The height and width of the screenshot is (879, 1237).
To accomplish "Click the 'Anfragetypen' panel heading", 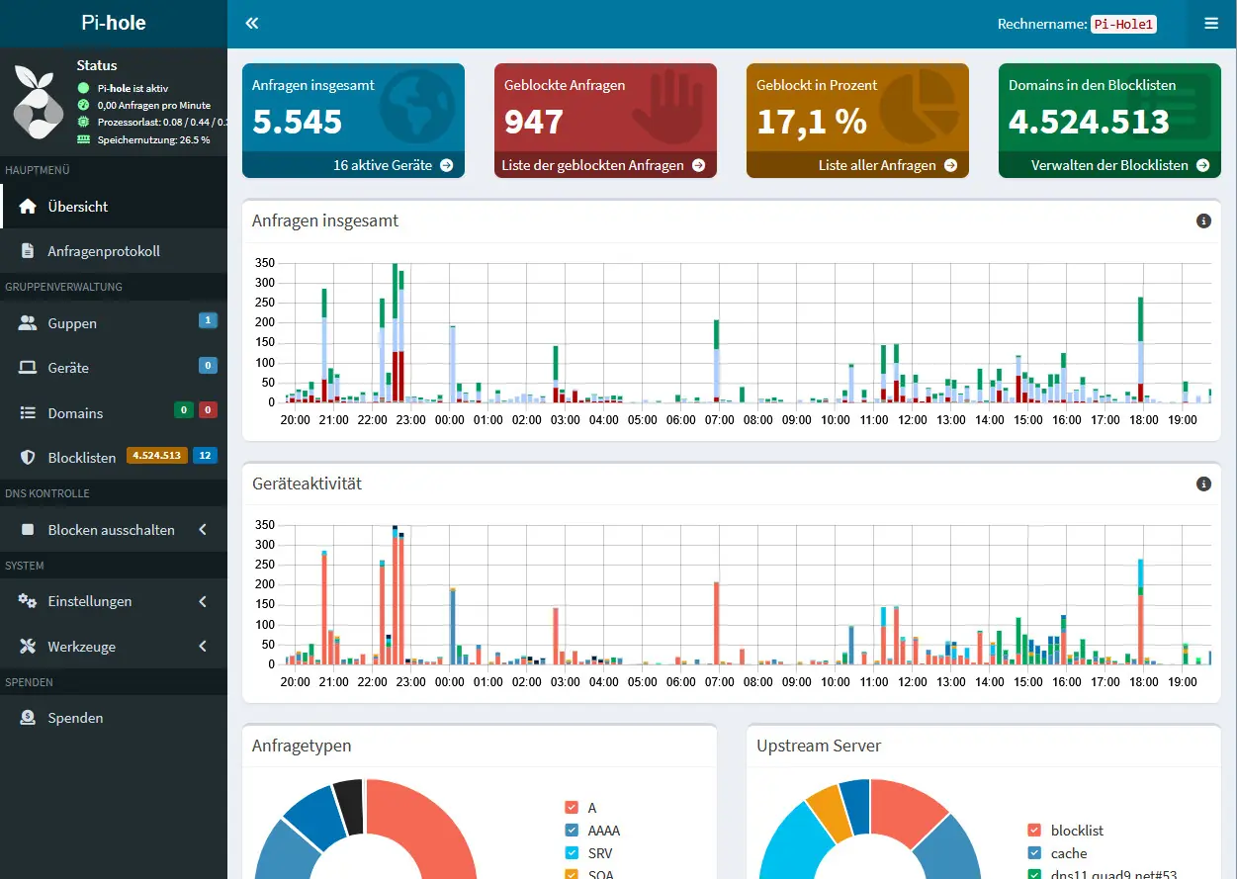I will coord(302,746).
